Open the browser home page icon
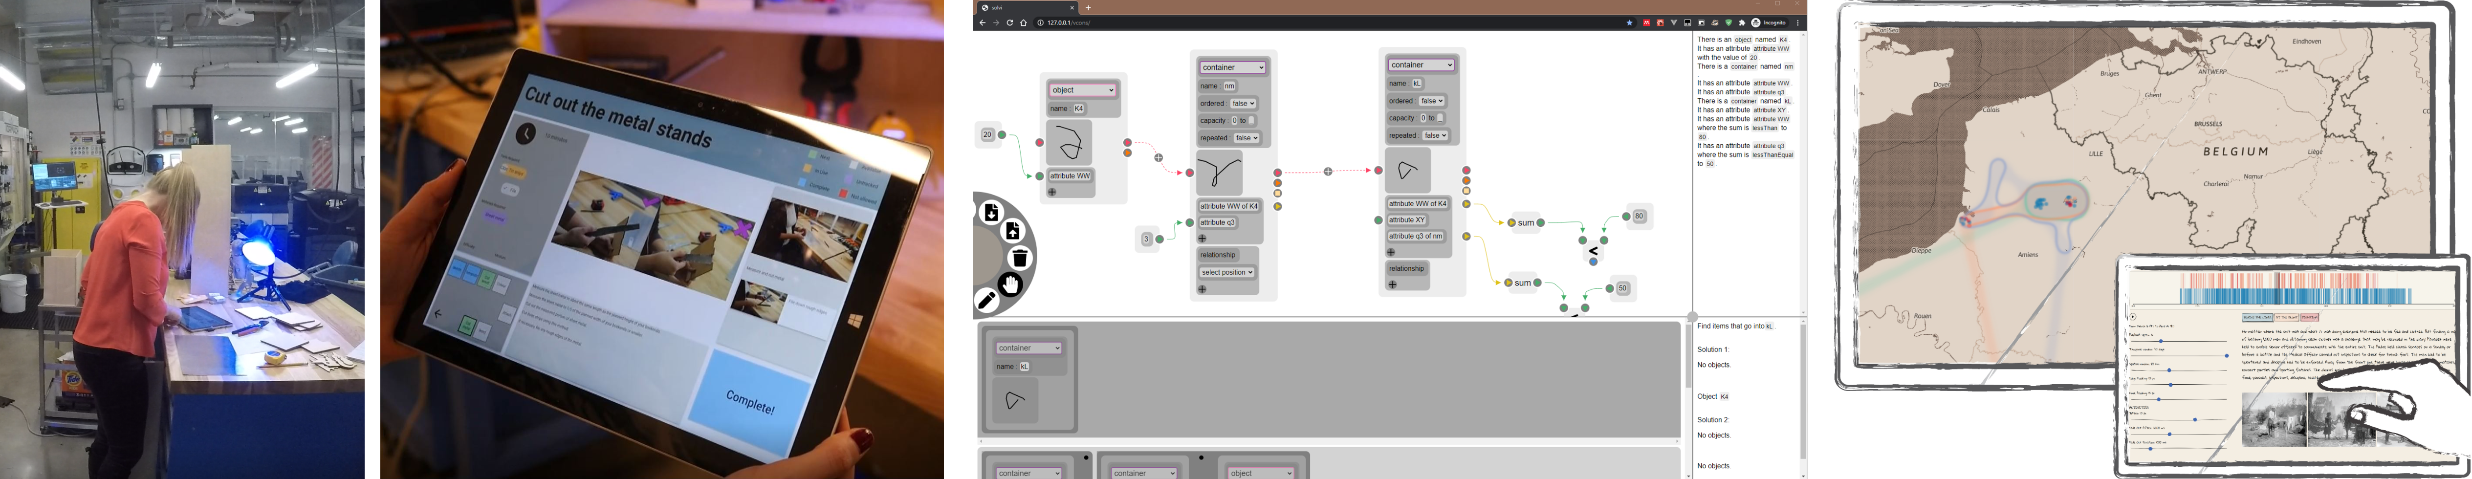Screen dimensions: 2472x479 [1023, 22]
